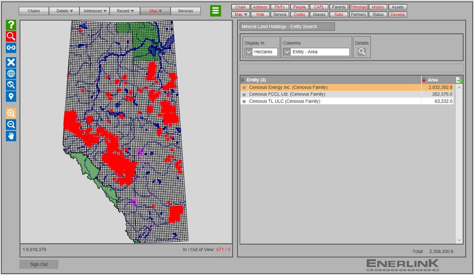
Task: Open the Aliases tab
Action: coord(319,15)
